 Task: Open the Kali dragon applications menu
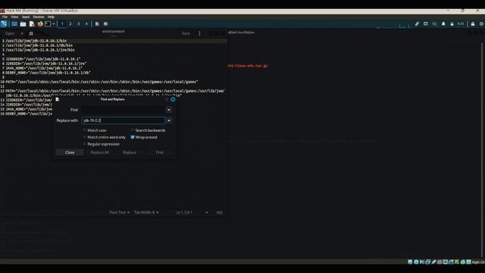(x=4, y=24)
